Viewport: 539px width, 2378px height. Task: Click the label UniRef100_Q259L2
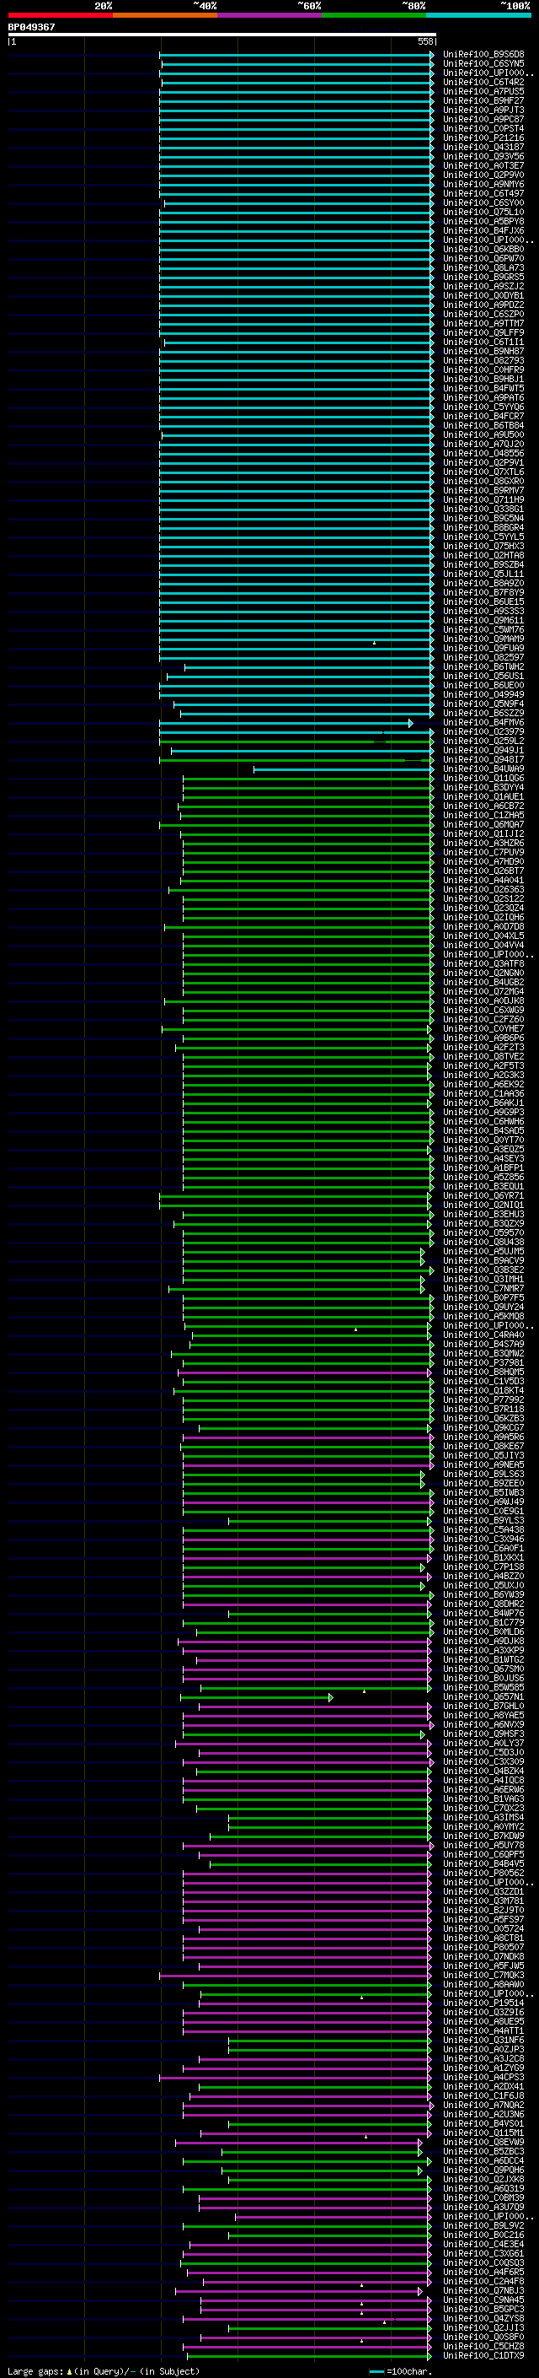(483, 741)
